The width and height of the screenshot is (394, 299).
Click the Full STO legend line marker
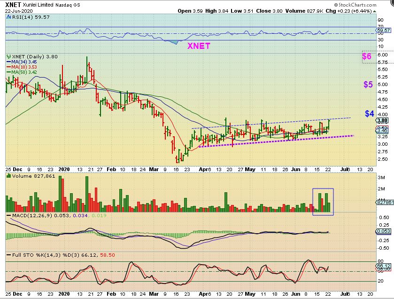click(x=9, y=255)
